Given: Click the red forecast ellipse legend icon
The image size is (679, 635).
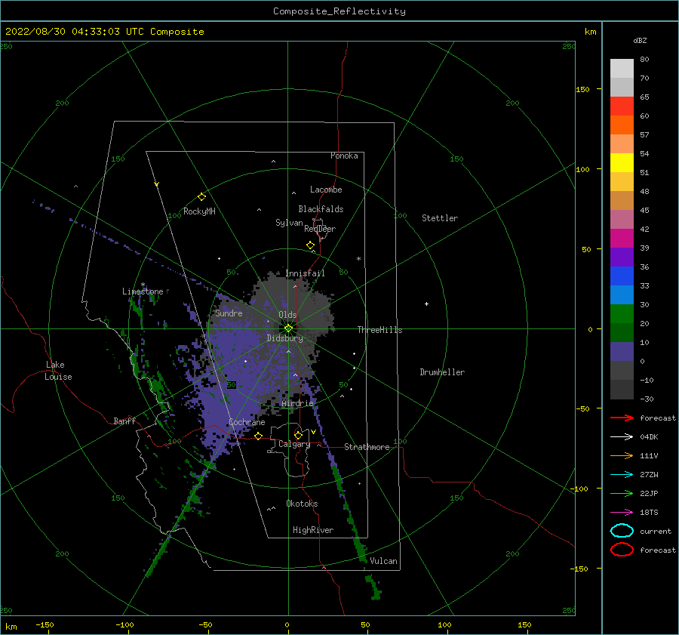Looking at the screenshot, I should tap(622, 550).
